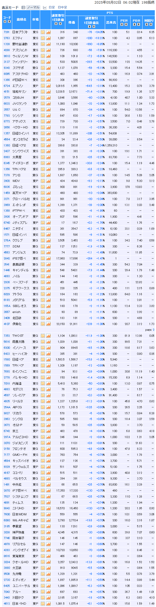
Task: Go to page 2 link
Action: click(x=154, y=330)
